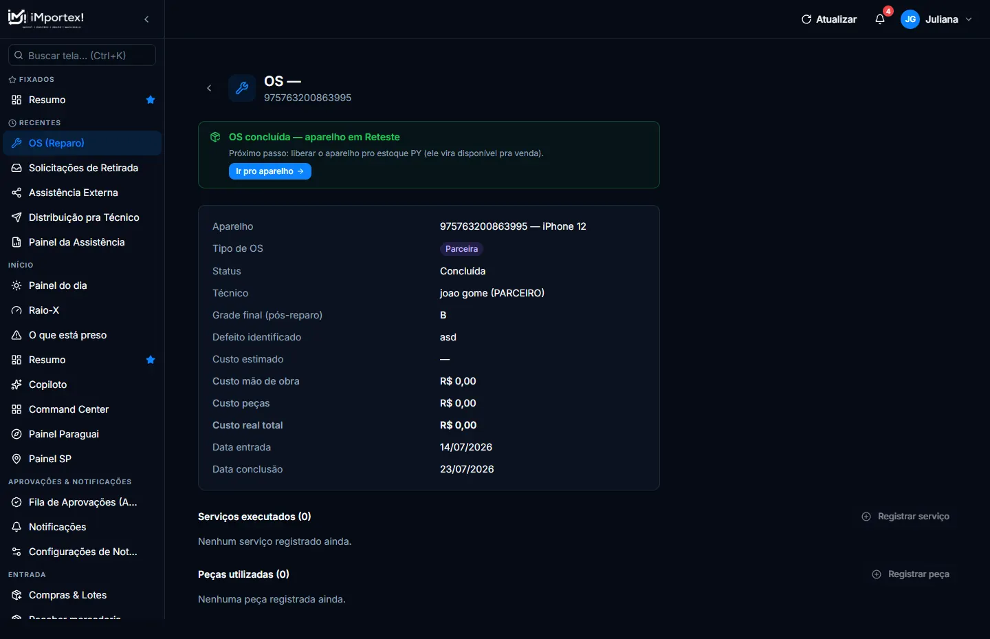The height and width of the screenshot is (639, 990).
Task: Open the Juliana user dropdown
Action: coord(936,19)
